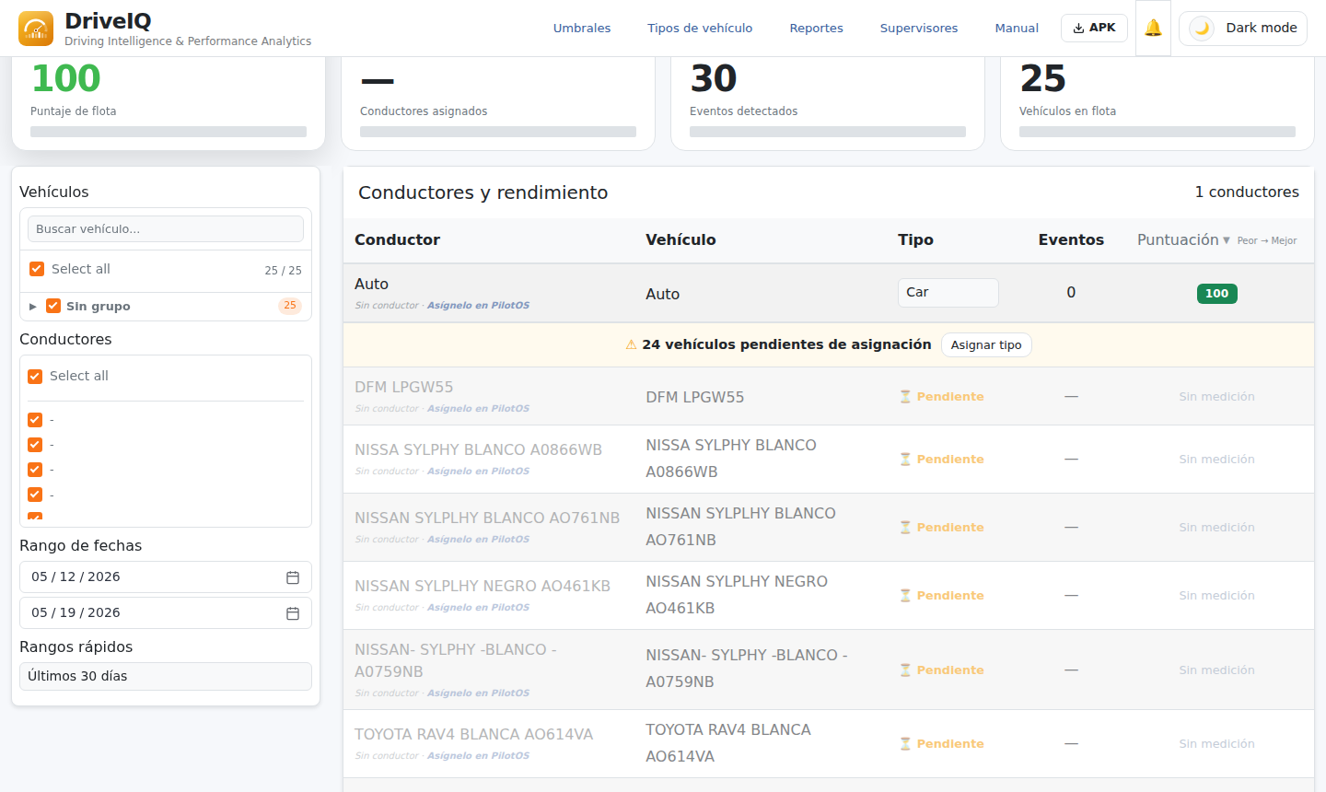Open the Car type dropdown for Auto
Image resolution: width=1326 pixels, height=792 pixels.
point(948,292)
